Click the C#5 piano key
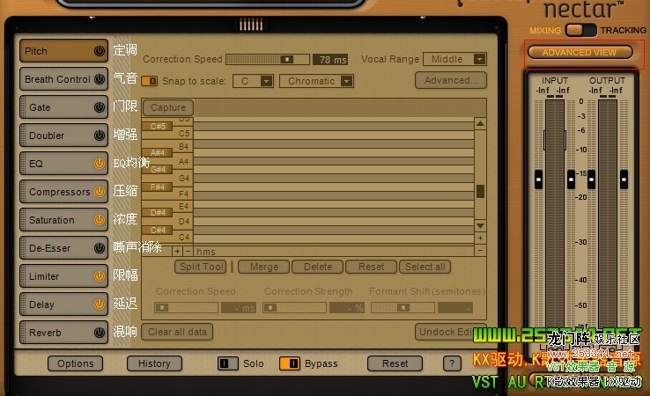The height and width of the screenshot is (396, 650). pos(158,126)
